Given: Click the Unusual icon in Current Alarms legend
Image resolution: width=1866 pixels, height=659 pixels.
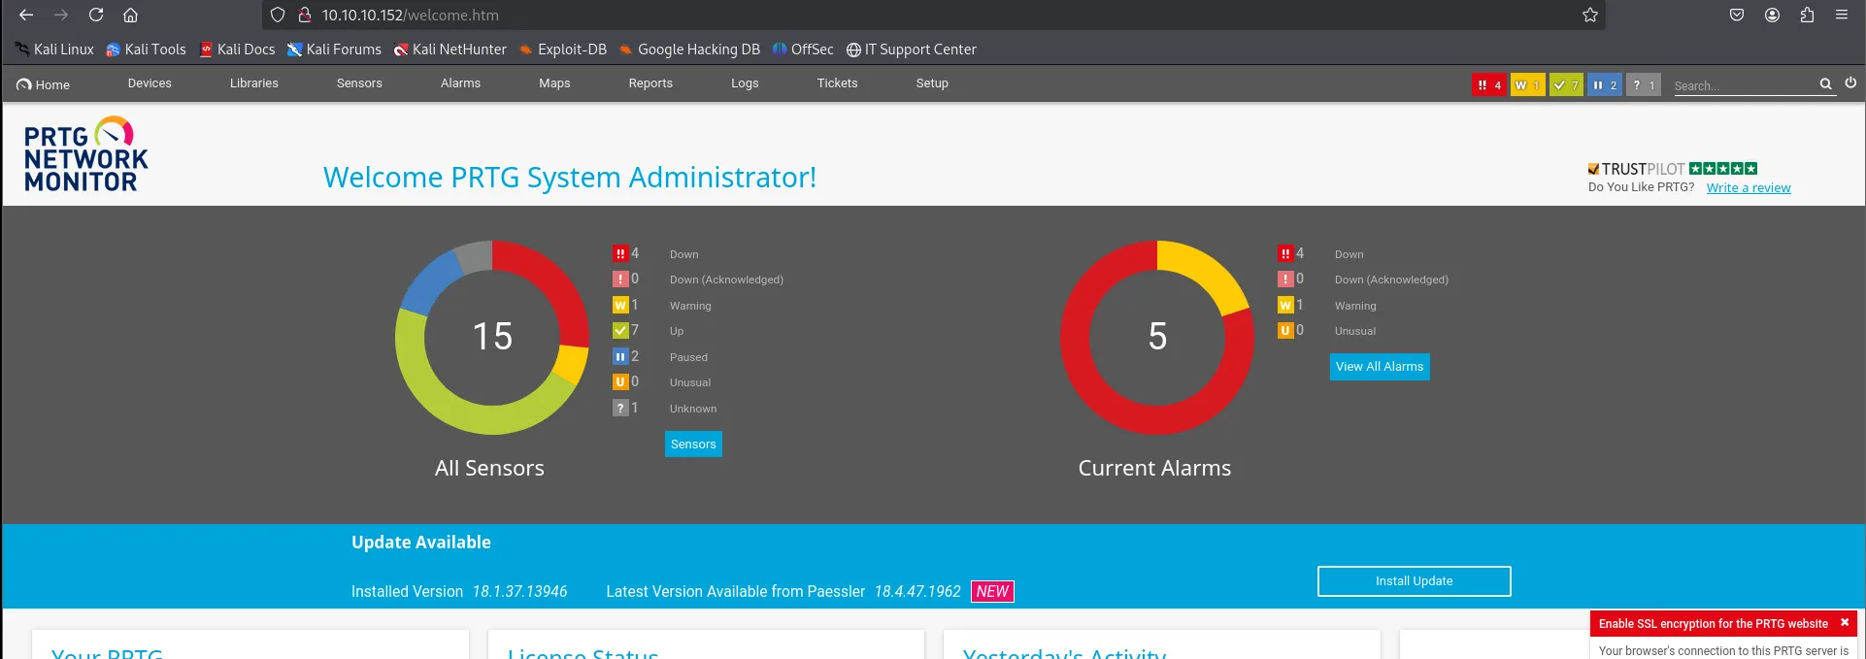Looking at the screenshot, I should [x=1285, y=330].
